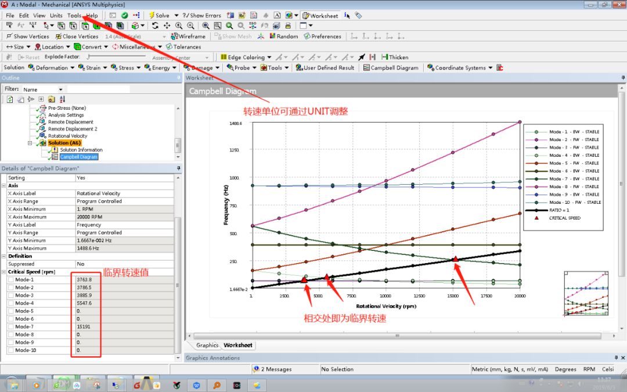Click the Solve button with lightning icon
This screenshot has height=392, width=627.
160,14
